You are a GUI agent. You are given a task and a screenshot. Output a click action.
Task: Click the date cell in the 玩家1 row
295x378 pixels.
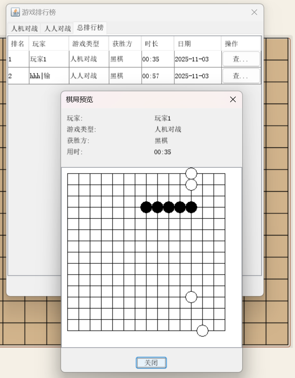[198, 59]
